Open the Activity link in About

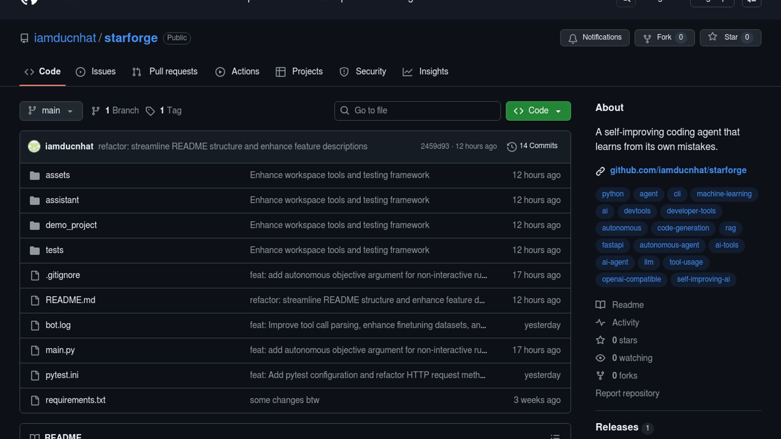pos(625,323)
